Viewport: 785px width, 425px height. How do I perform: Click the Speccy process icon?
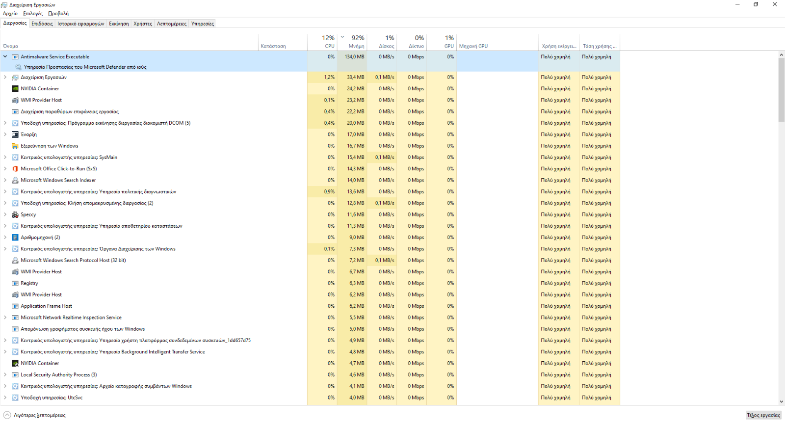pyautogui.click(x=15, y=215)
